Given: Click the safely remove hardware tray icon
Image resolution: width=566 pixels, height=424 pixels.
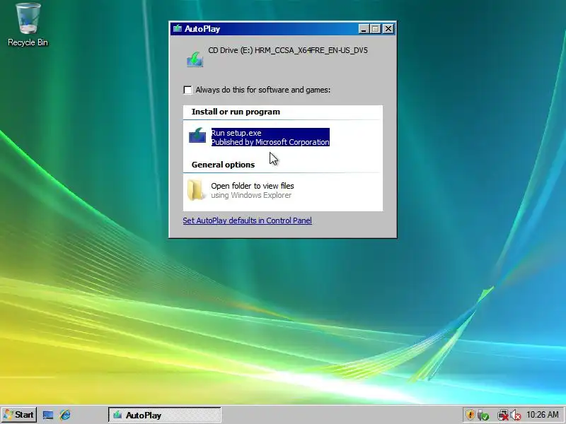Looking at the screenshot, I should pyautogui.click(x=483, y=416).
